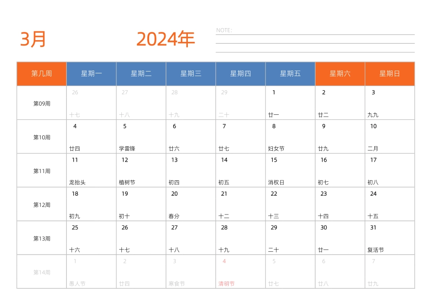Click the "九九" label under March 3

click(x=373, y=115)
